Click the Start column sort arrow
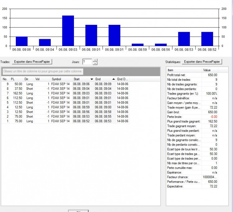The height and width of the screenshot is (212, 233). 92,79
